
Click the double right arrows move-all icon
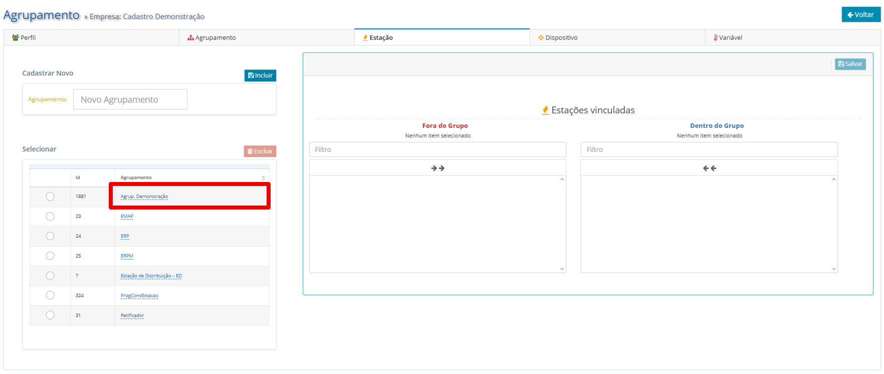[x=437, y=168]
